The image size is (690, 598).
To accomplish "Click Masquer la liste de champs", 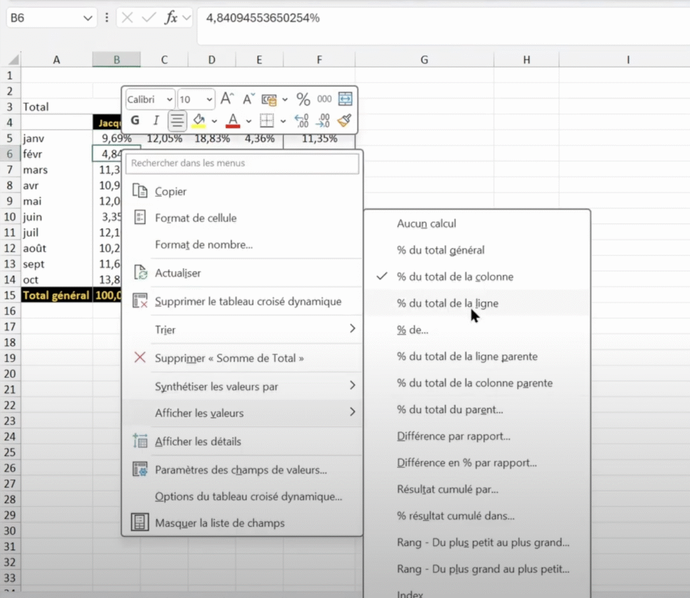I will [x=243, y=523].
